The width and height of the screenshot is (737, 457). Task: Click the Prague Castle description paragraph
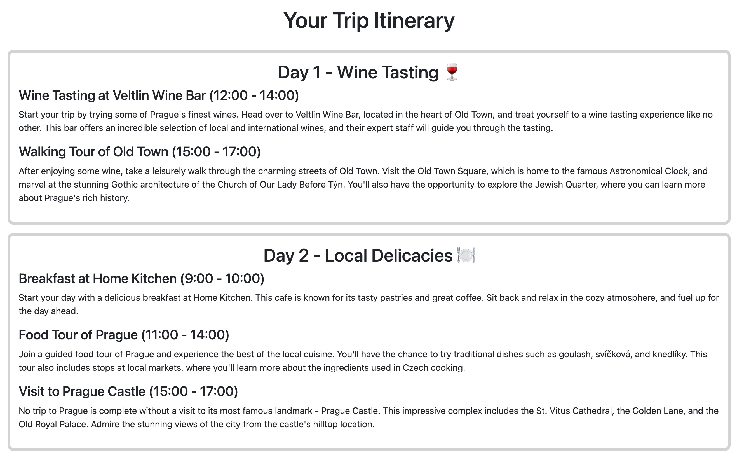click(368, 418)
